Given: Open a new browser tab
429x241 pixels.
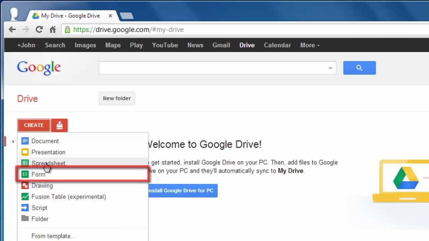Looking at the screenshot, I should pyautogui.click(x=126, y=16).
